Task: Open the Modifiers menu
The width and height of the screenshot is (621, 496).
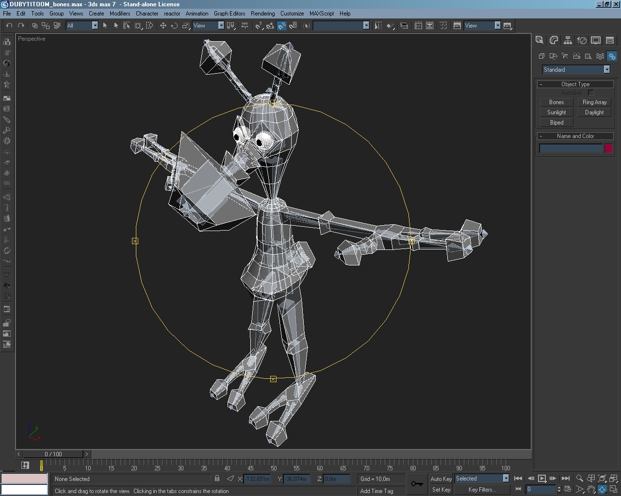Action: pyautogui.click(x=120, y=14)
